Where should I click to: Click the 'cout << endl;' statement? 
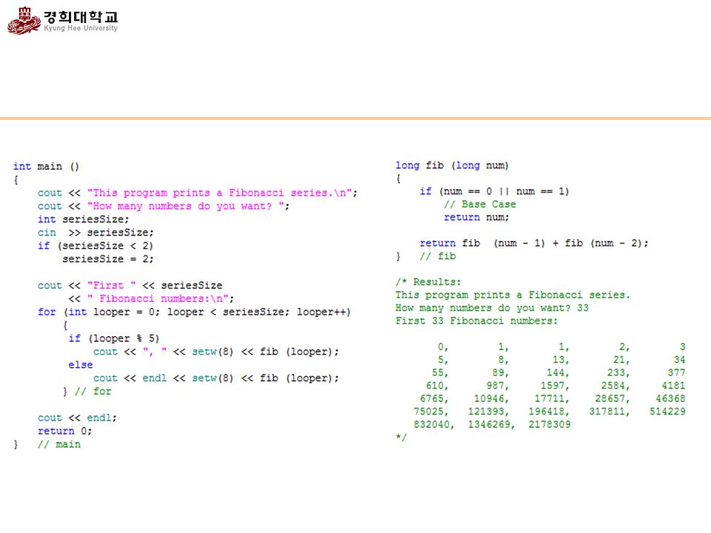tap(77, 418)
